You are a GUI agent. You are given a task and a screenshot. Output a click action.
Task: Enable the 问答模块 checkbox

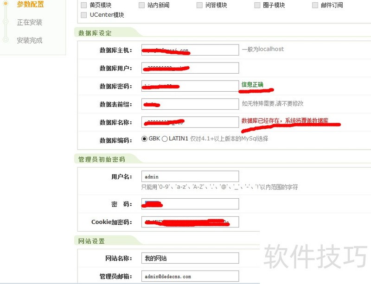coord(199,5)
